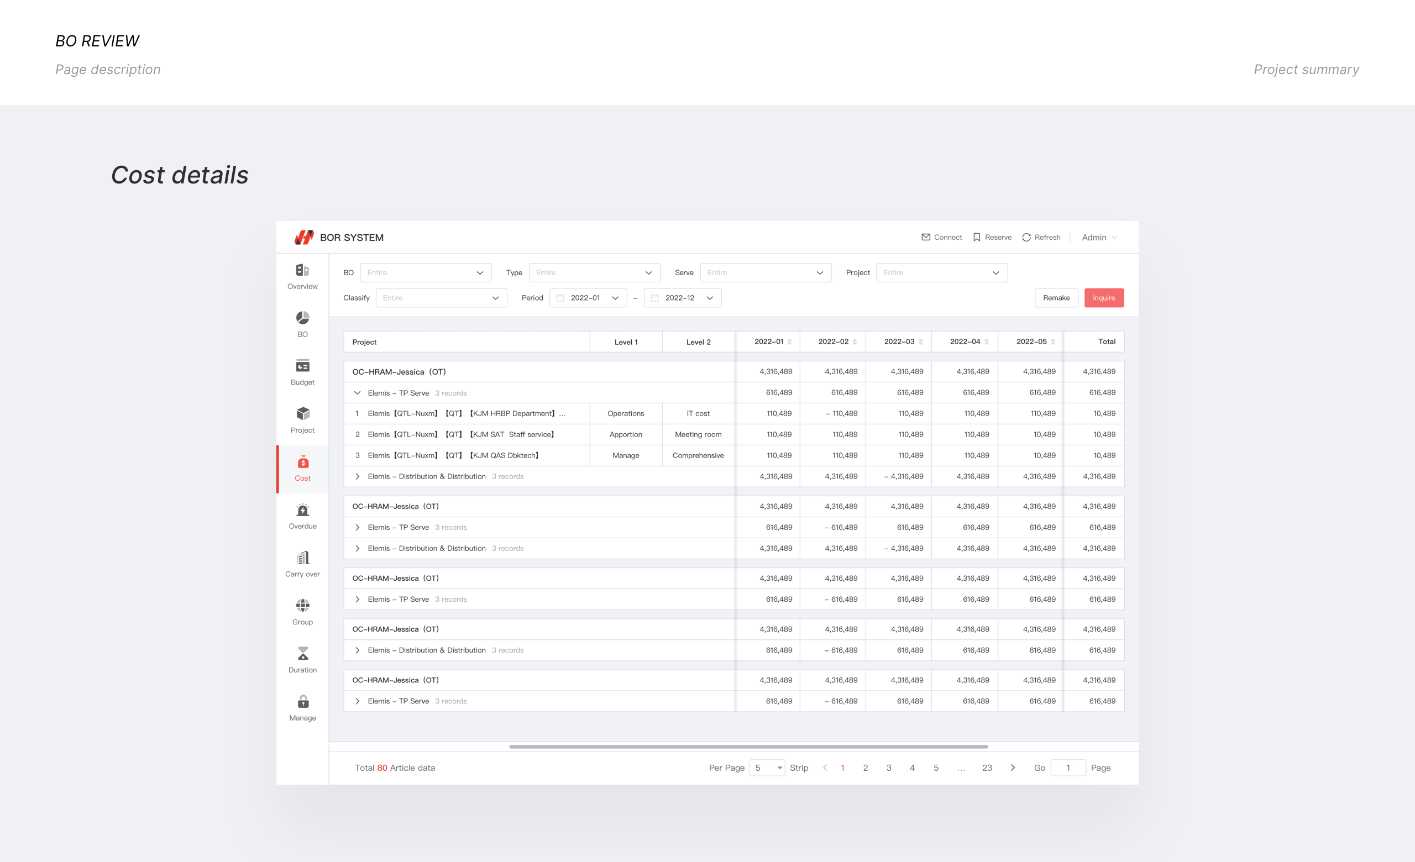Click the Level 2 column header
This screenshot has width=1415, height=862.
[698, 342]
